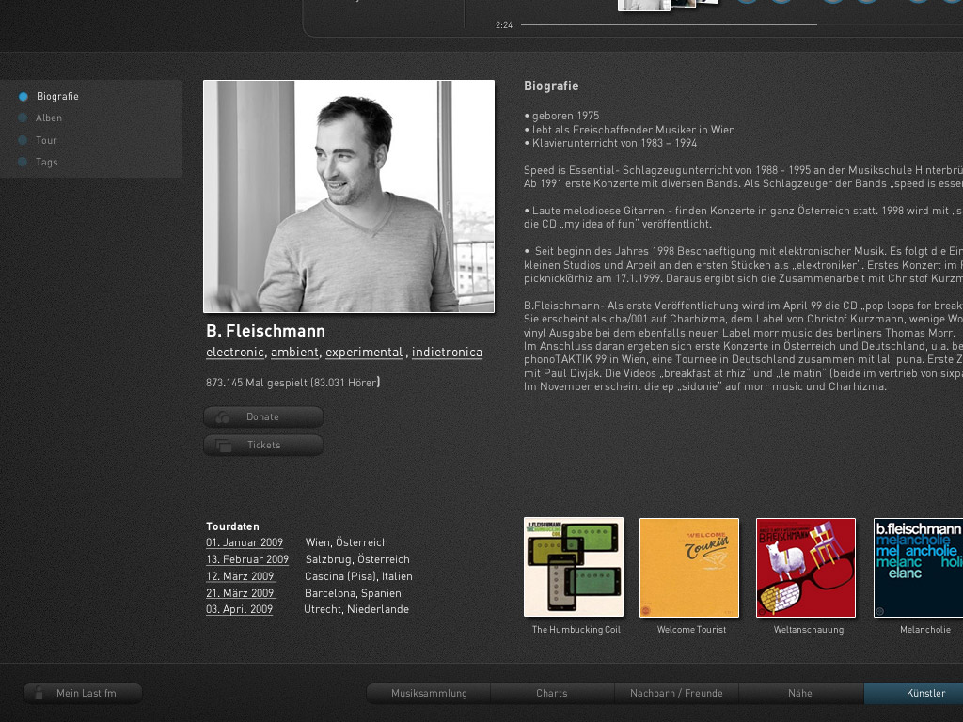
Task: Seek in the playback progress bar
Action: (742, 24)
